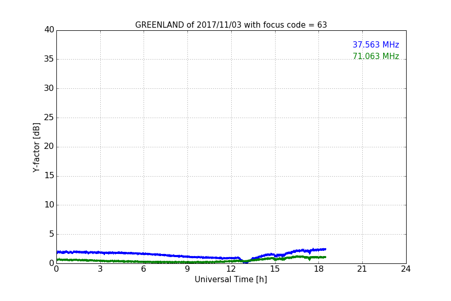Screen dimensions: 451x301
Task: Click the x-axis tick label 18
Action: pyautogui.click(x=319, y=269)
